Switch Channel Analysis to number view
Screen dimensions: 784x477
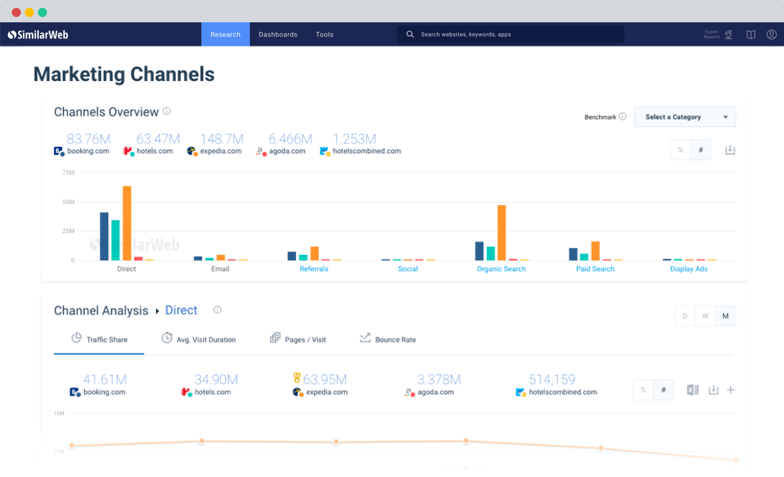[x=664, y=390]
